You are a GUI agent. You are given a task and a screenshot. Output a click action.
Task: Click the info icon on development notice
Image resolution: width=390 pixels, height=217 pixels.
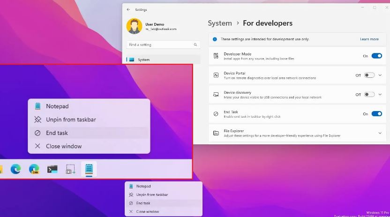(x=215, y=39)
